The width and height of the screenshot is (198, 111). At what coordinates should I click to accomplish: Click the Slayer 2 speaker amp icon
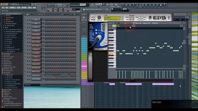click(x=93, y=18)
